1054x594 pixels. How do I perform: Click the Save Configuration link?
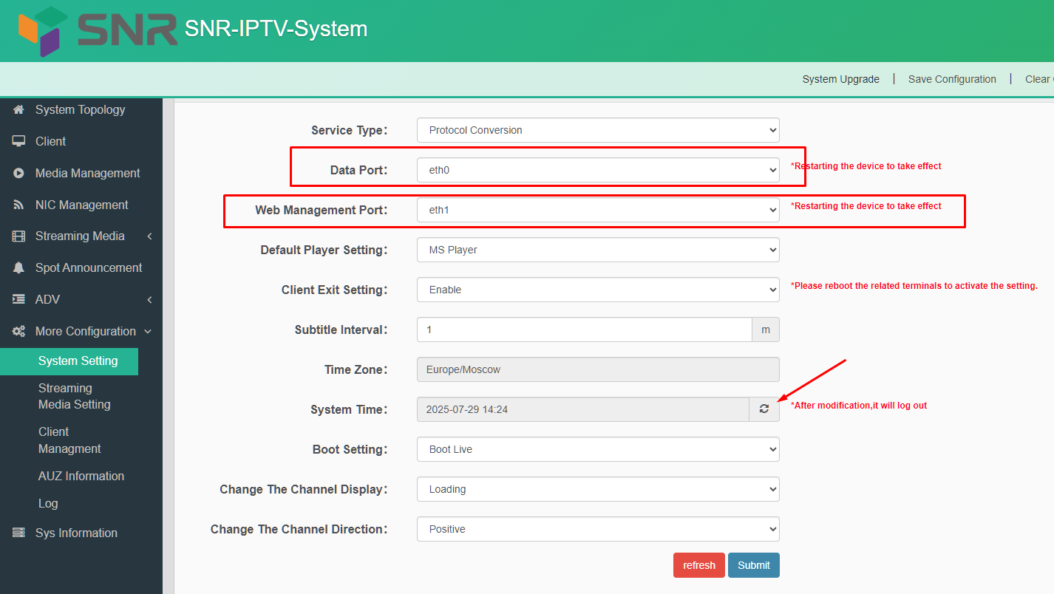(x=952, y=79)
